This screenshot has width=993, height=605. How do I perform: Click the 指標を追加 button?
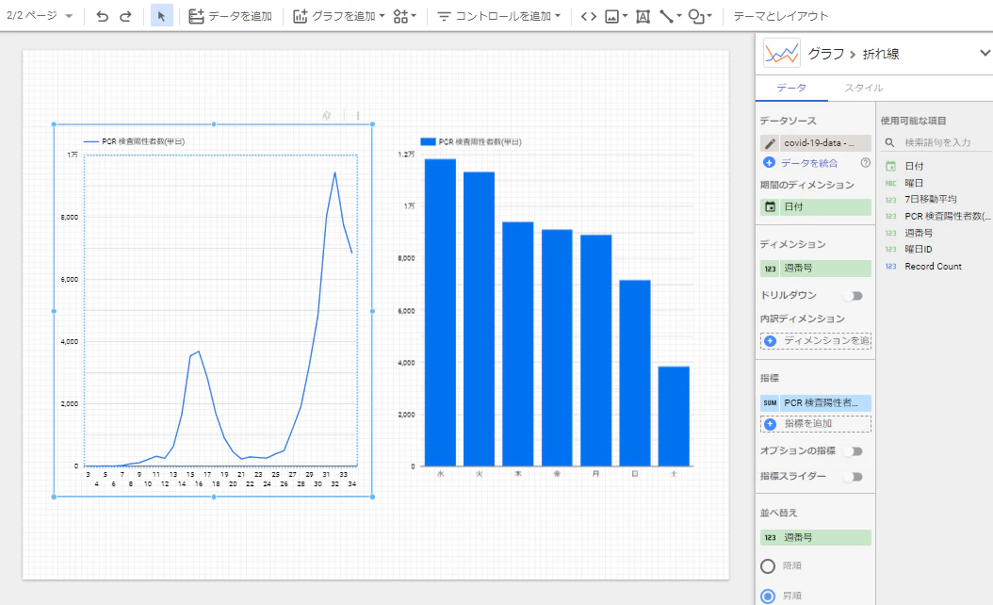pos(816,424)
